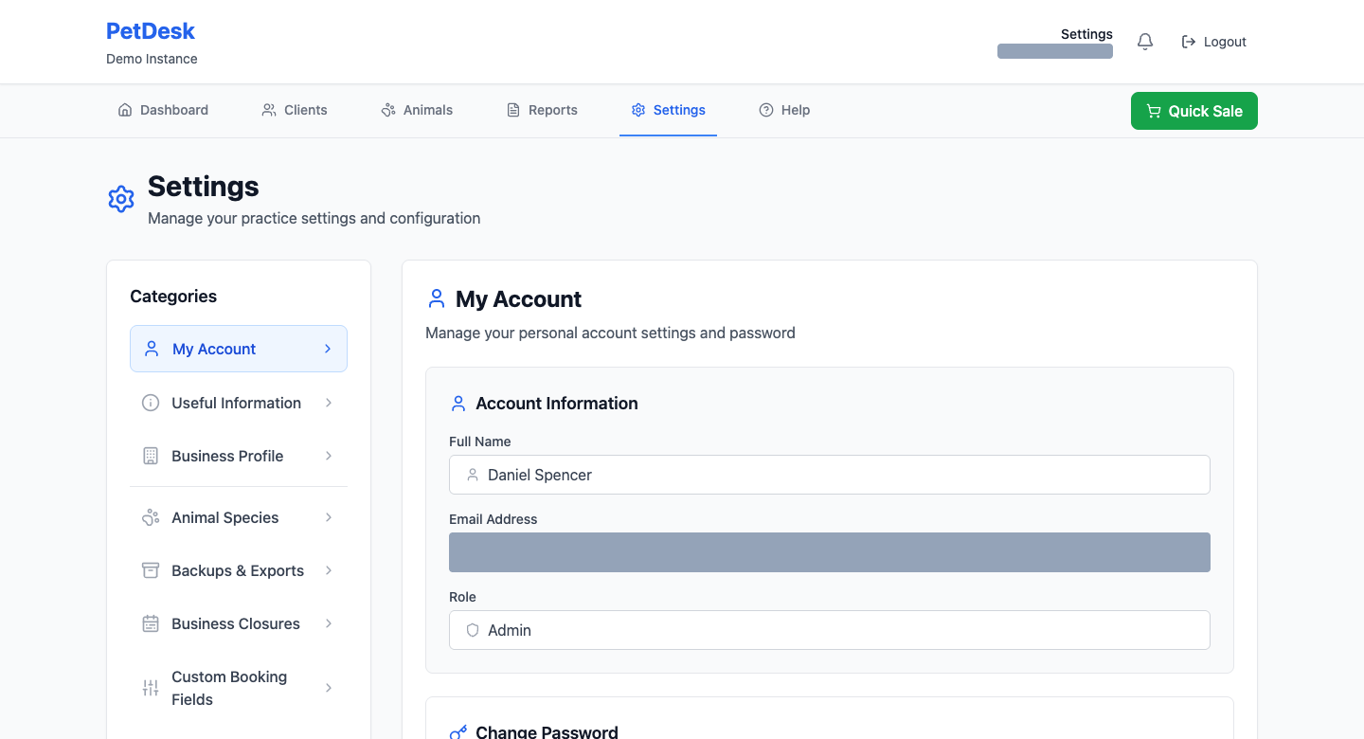Click the Settings page heading gear icon
This screenshot has height=739, width=1364.
[121, 199]
